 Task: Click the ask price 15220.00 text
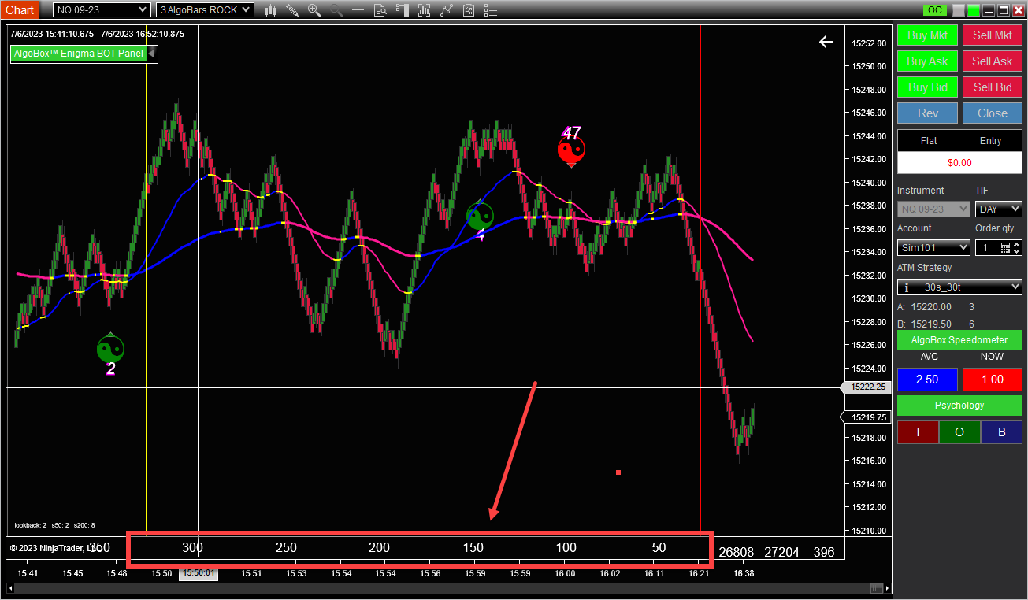(931, 307)
